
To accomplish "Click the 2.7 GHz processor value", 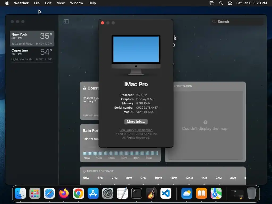I will click(142, 95).
